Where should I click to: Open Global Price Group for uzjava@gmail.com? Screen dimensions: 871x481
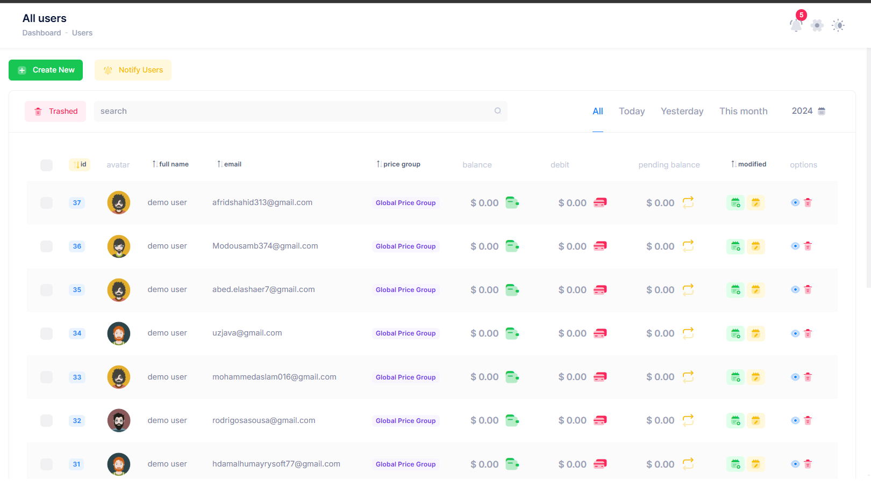(x=405, y=333)
